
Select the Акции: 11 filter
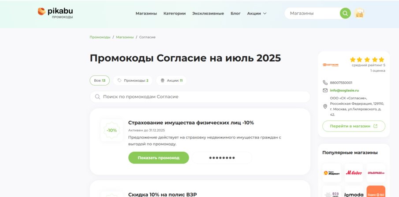(172, 80)
